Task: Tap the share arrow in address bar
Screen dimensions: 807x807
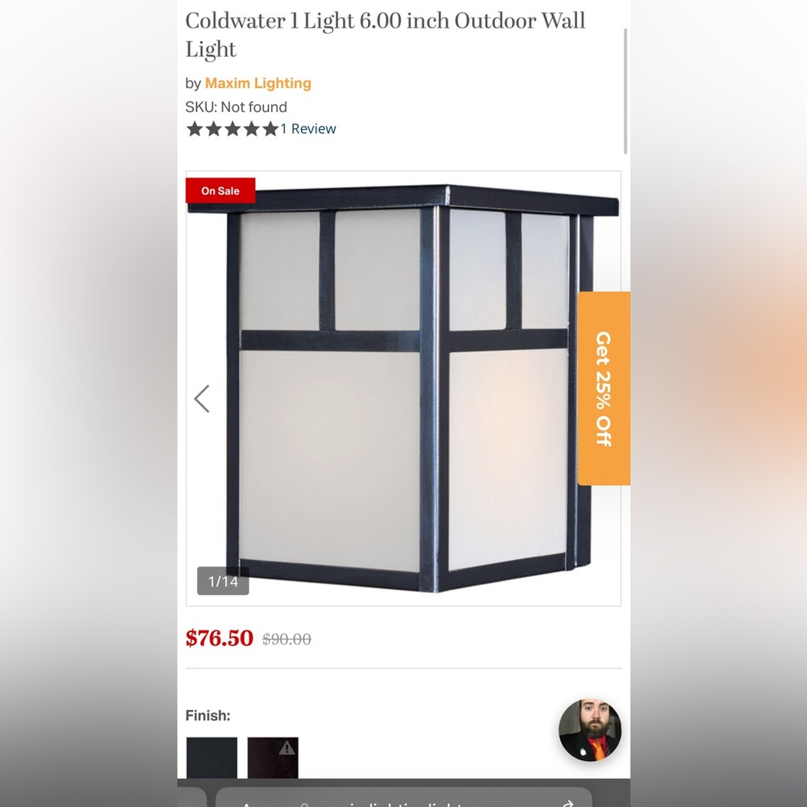Action: (567, 803)
